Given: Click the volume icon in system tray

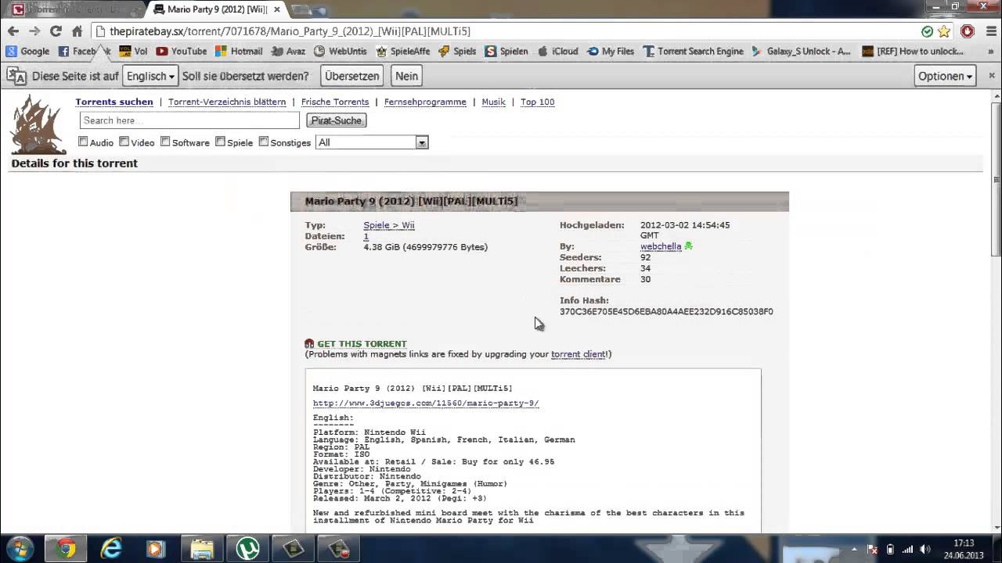Looking at the screenshot, I should coord(927,549).
